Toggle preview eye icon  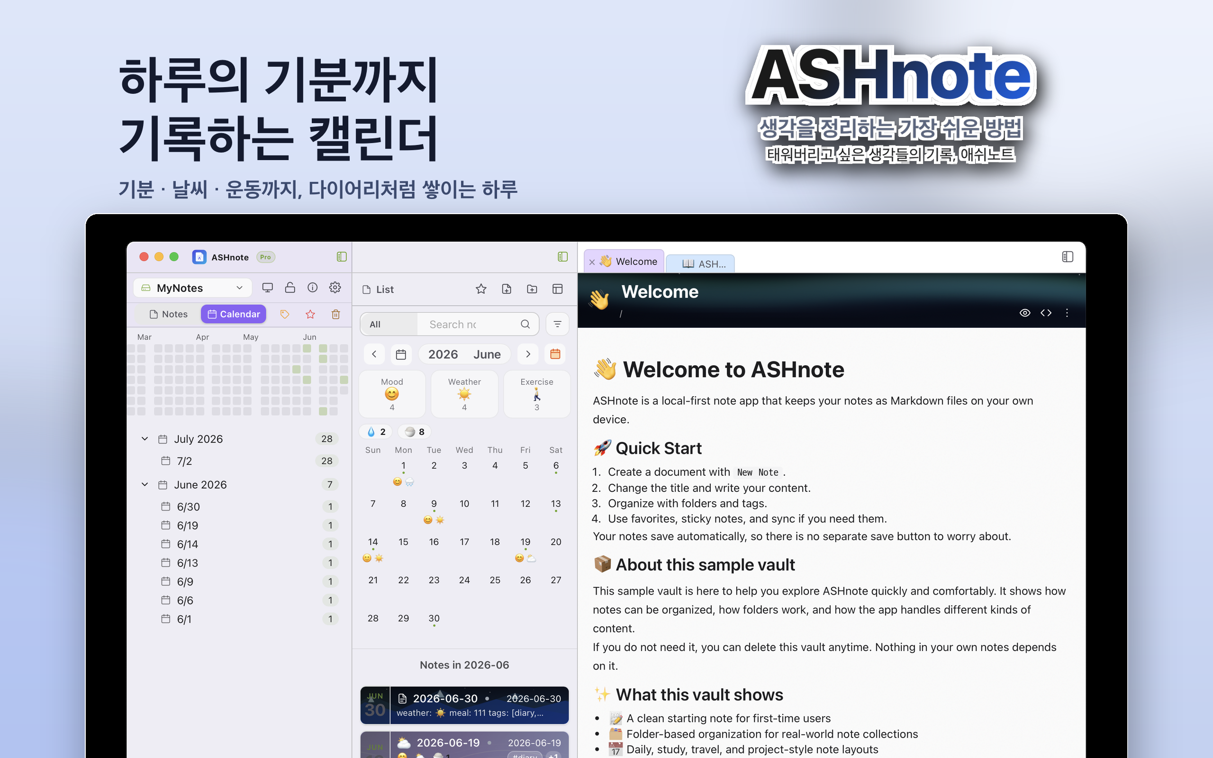(x=1025, y=313)
